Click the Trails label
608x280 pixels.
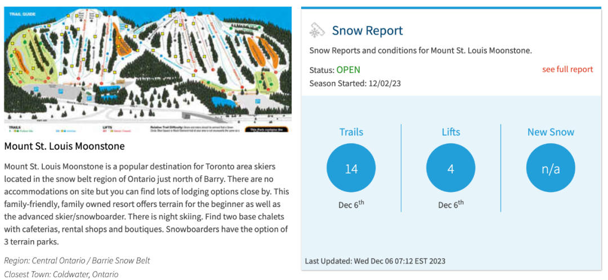[x=351, y=132]
